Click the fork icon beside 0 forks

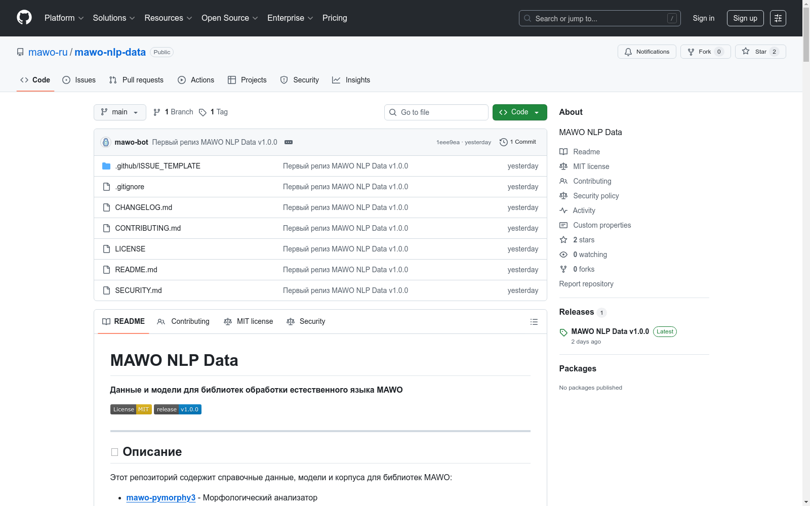click(563, 269)
